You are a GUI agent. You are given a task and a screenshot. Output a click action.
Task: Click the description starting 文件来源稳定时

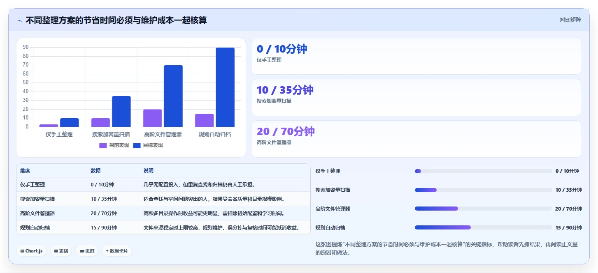[221, 227]
